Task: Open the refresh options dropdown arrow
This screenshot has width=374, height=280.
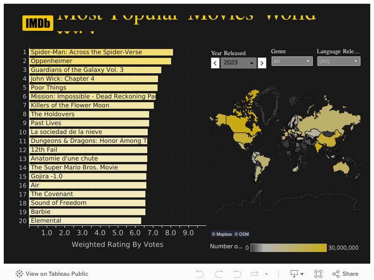Action: coord(266,274)
